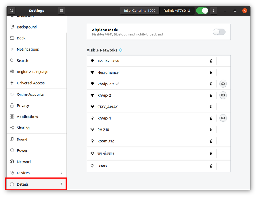The image size is (257, 197).
Task: Select Network in the sidebar
Action: click(x=36, y=162)
